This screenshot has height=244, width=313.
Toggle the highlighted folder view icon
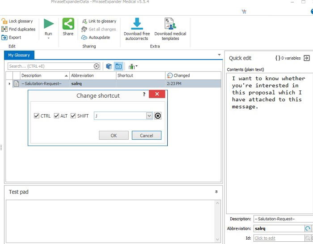[118, 66]
